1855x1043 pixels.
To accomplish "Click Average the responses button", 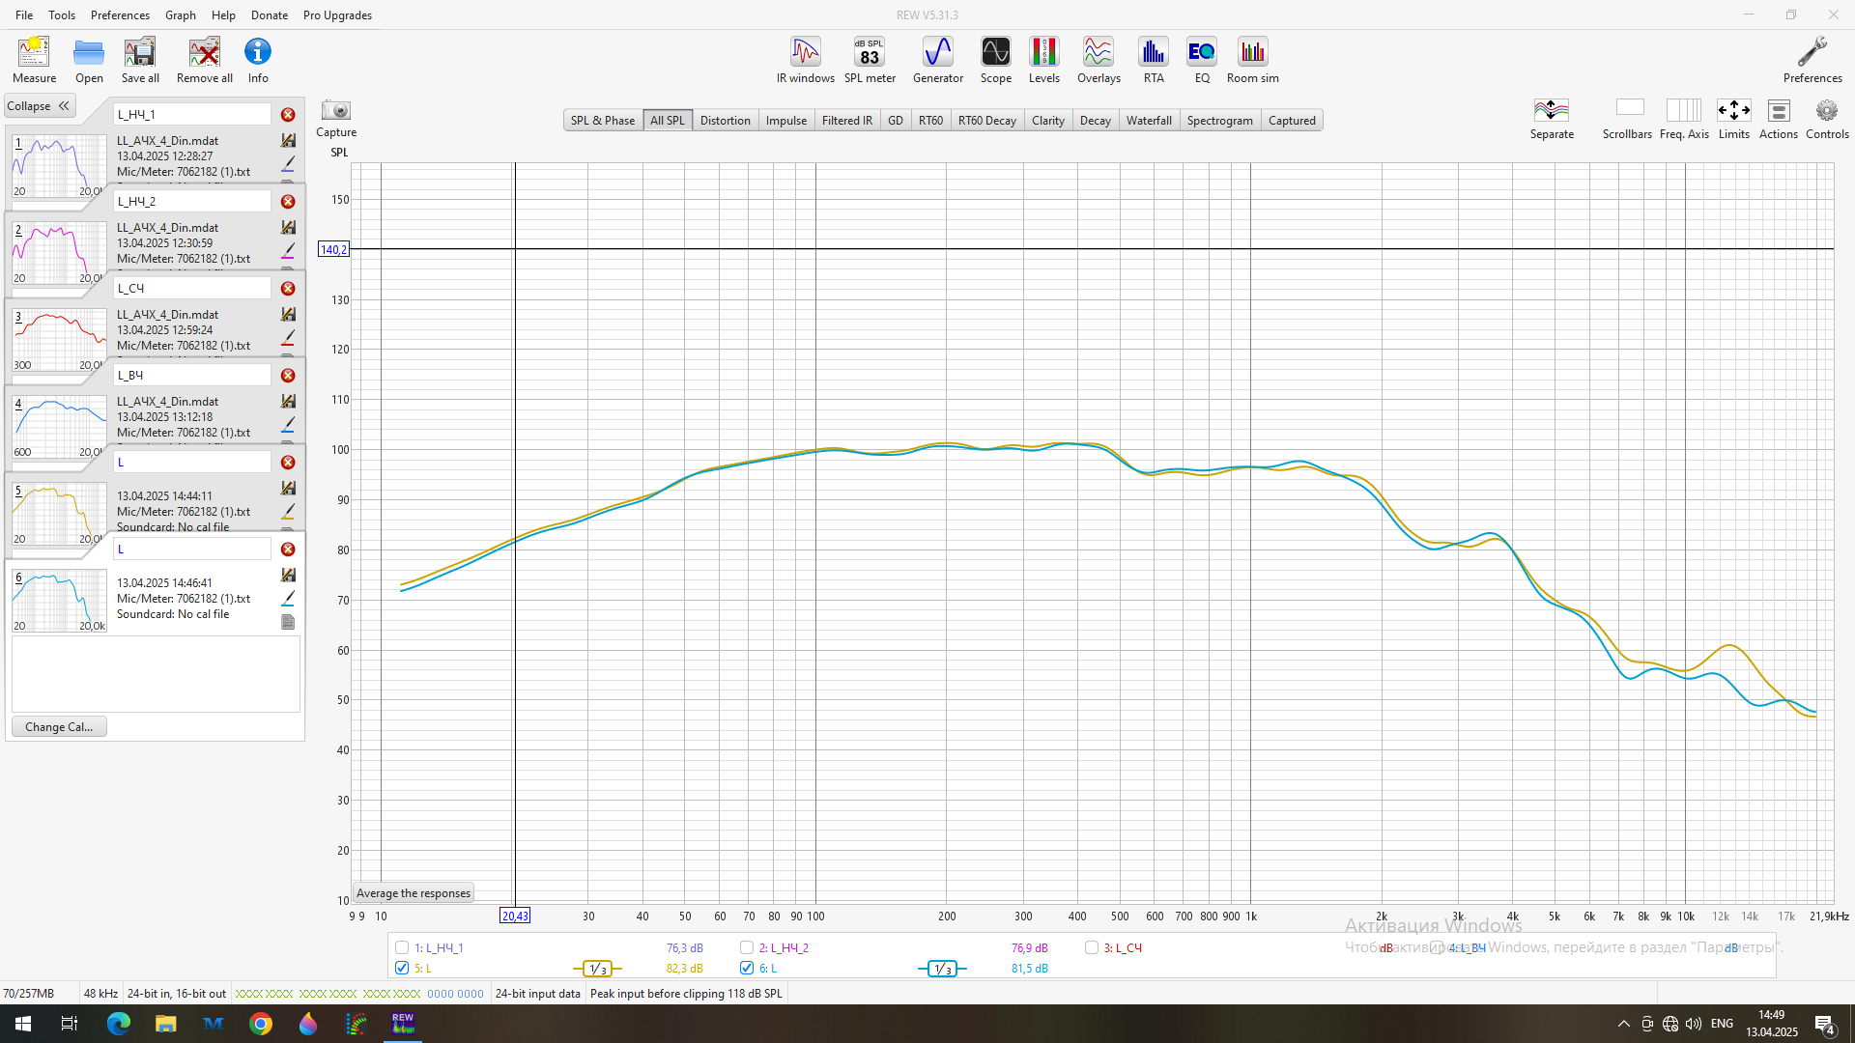I will (414, 893).
